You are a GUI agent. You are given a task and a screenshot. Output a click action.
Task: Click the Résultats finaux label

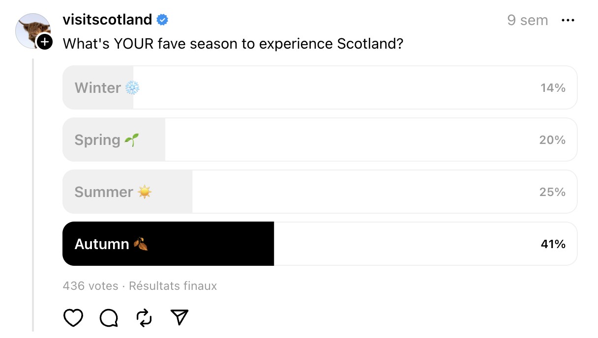click(x=173, y=286)
